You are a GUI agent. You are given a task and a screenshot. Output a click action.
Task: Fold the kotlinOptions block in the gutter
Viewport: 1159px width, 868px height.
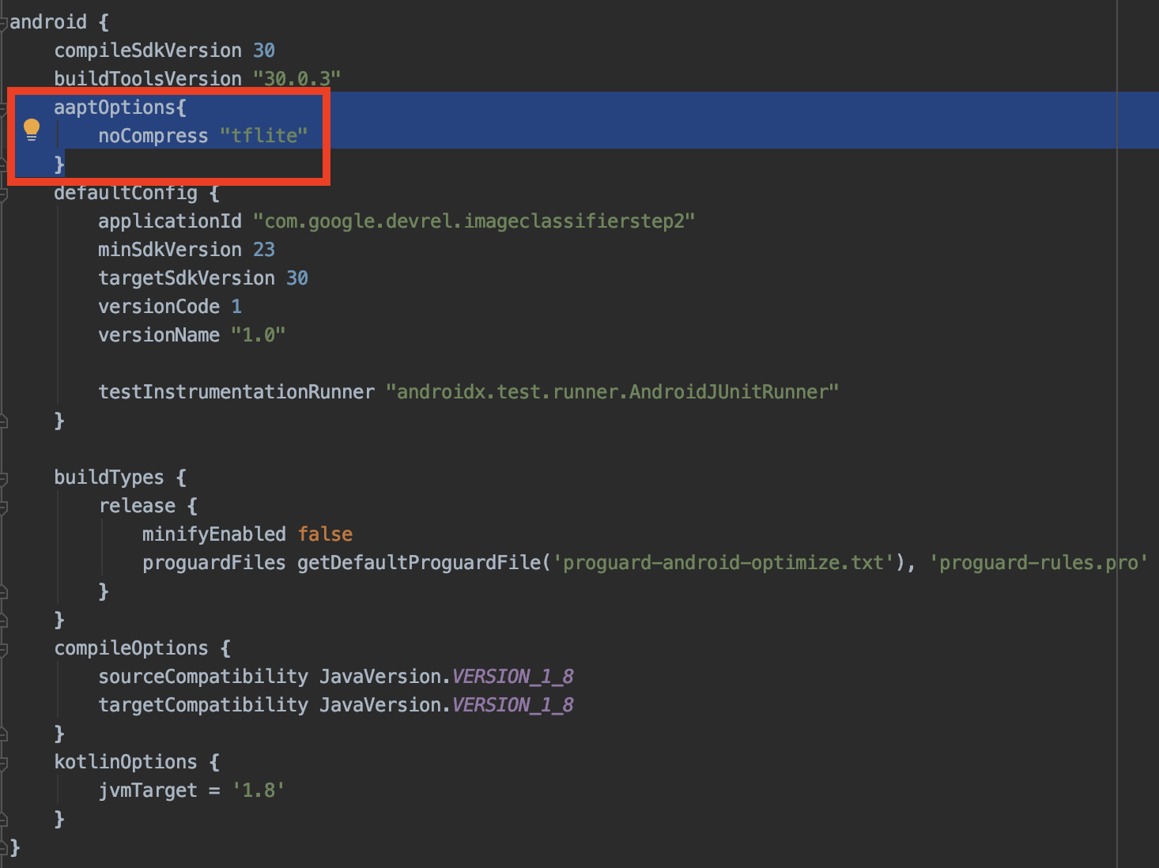(x=3, y=763)
